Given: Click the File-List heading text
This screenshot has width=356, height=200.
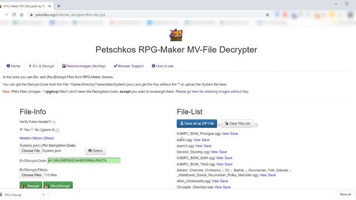Looking at the screenshot, I should 190,112.
